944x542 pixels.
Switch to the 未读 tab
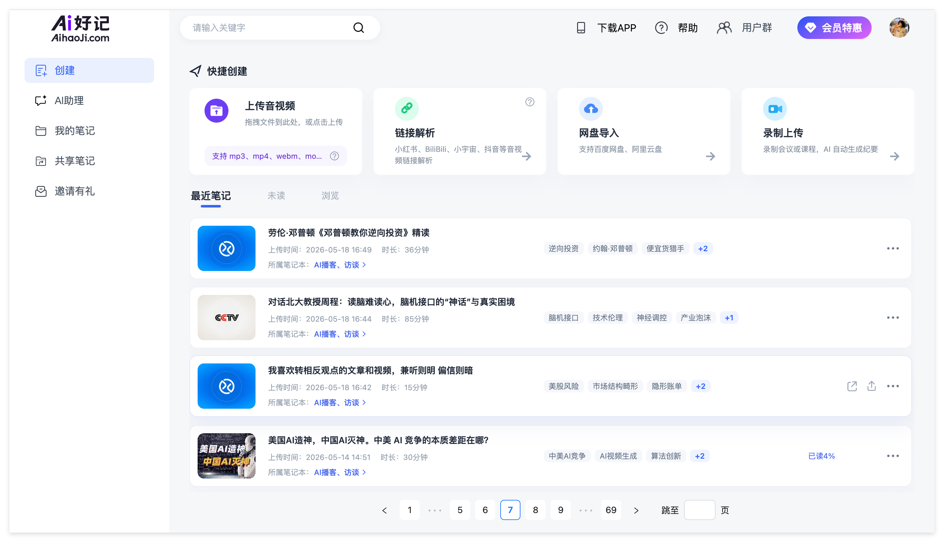point(276,196)
